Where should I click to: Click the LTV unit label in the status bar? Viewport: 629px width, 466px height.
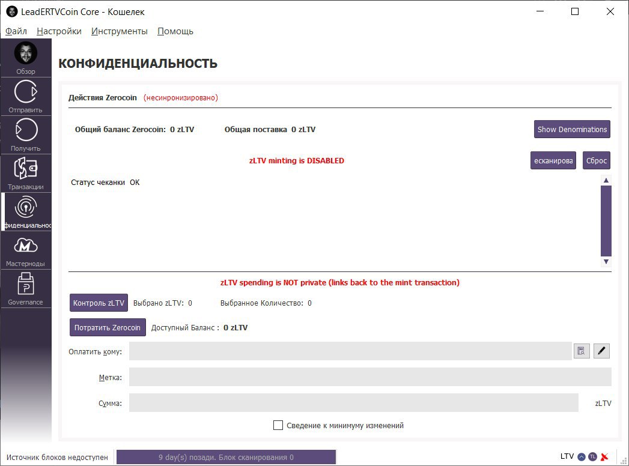point(567,456)
